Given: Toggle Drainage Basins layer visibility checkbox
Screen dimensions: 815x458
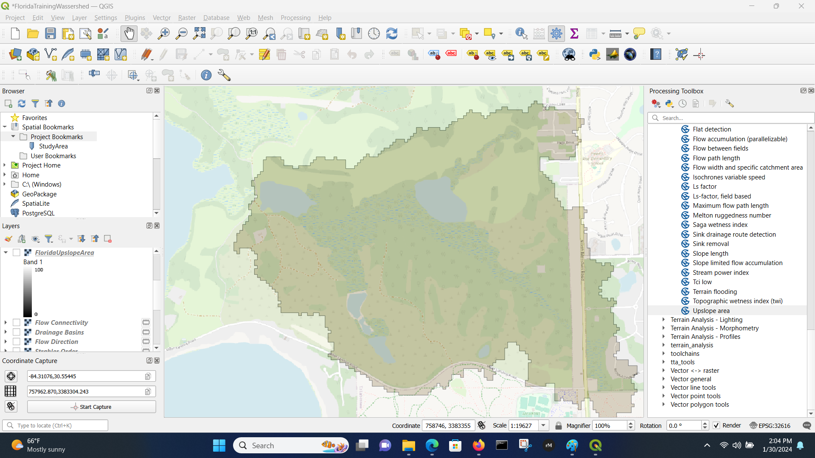Looking at the screenshot, I should click(17, 332).
